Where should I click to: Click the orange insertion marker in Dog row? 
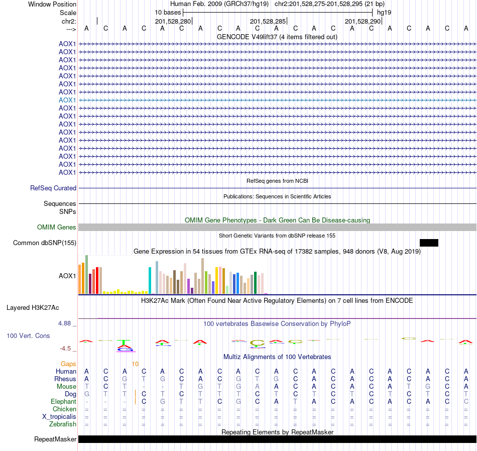click(135, 394)
